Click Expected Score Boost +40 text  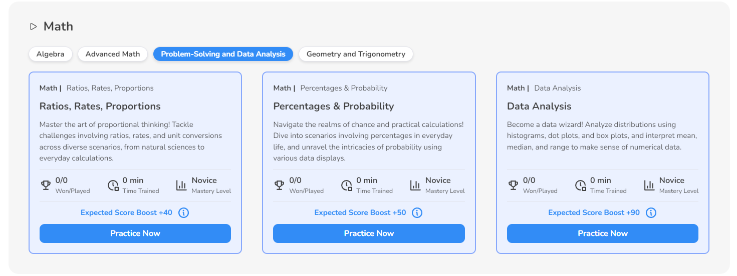(x=126, y=212)
